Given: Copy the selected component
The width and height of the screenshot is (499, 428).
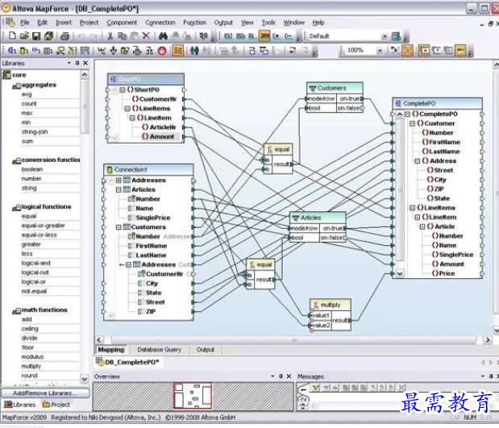Looking at the screenshot, I should pyautogui.click(x=123, y=36).
